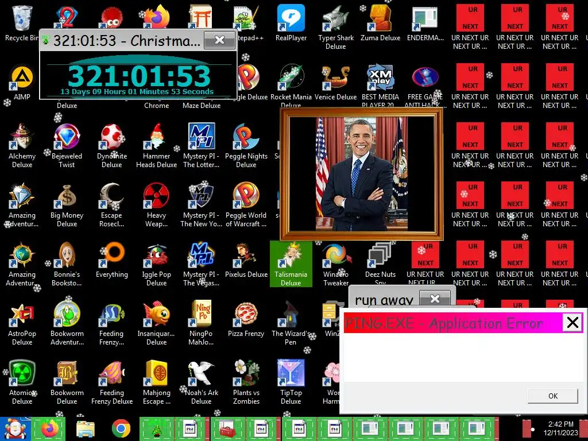Screen dimensions: 588x441
Task: Open Bonnie's Bookstore shortcut
Action: [67, 264]
